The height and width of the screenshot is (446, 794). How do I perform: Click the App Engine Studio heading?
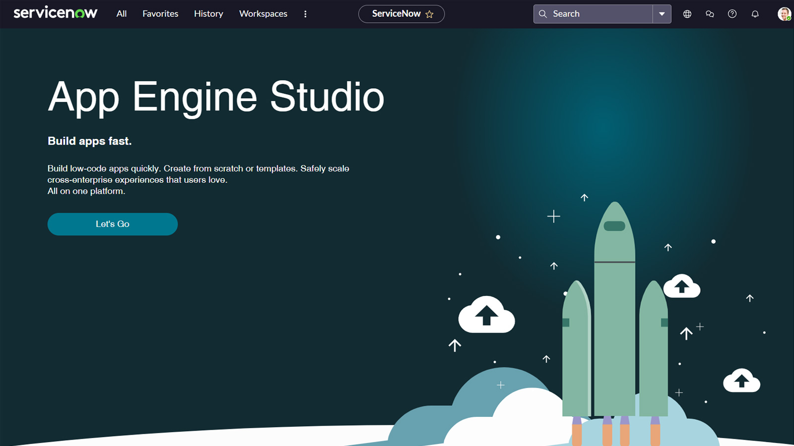coord(216,98)
